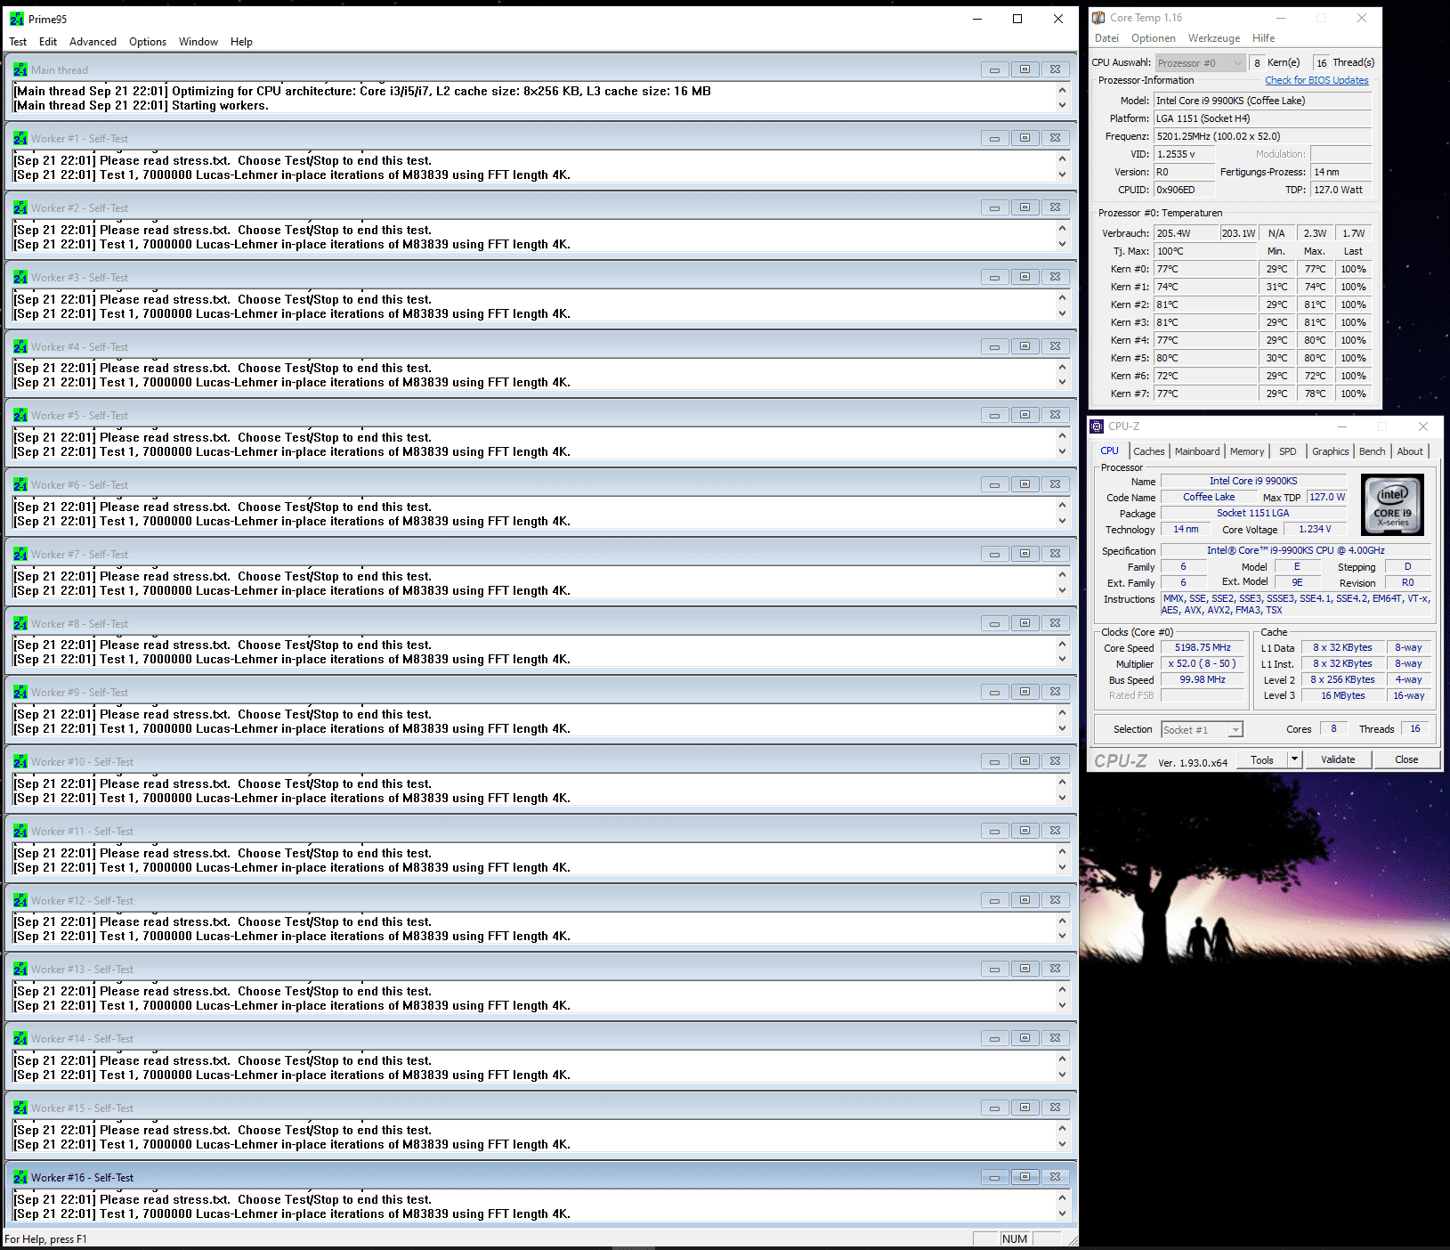Image resolution: width=1450 pixels, height=1250 pixels.
Task: Click the Core Voltage 1.234 V value
Action: click(1316, 530)
